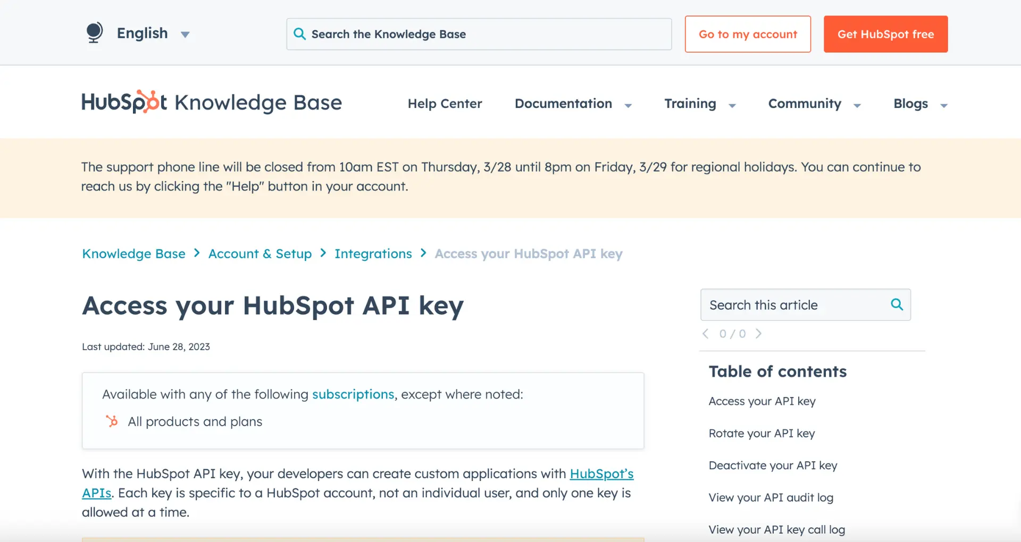Jump to Access your API key section
1021x542 pixels.
[762, 401]
